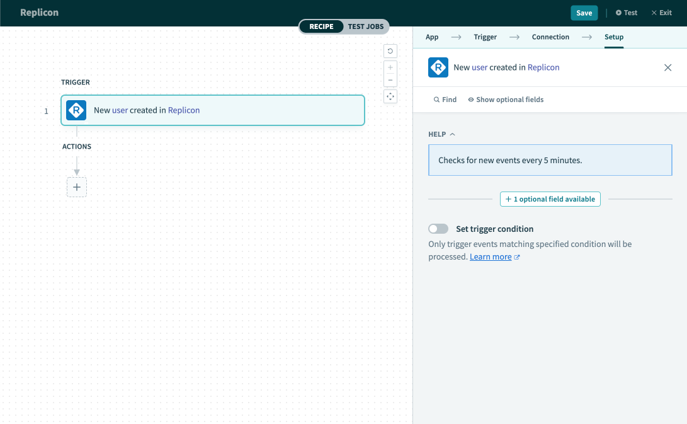
Task: Save the recipe
Action: click(x=584, y=13)
